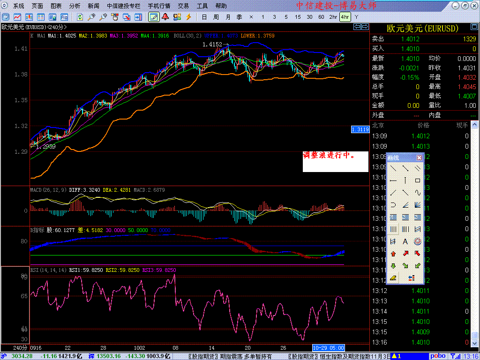
Task: Select the straight line drawing tool
Action: pyautogui.click(x=393, y=168)
